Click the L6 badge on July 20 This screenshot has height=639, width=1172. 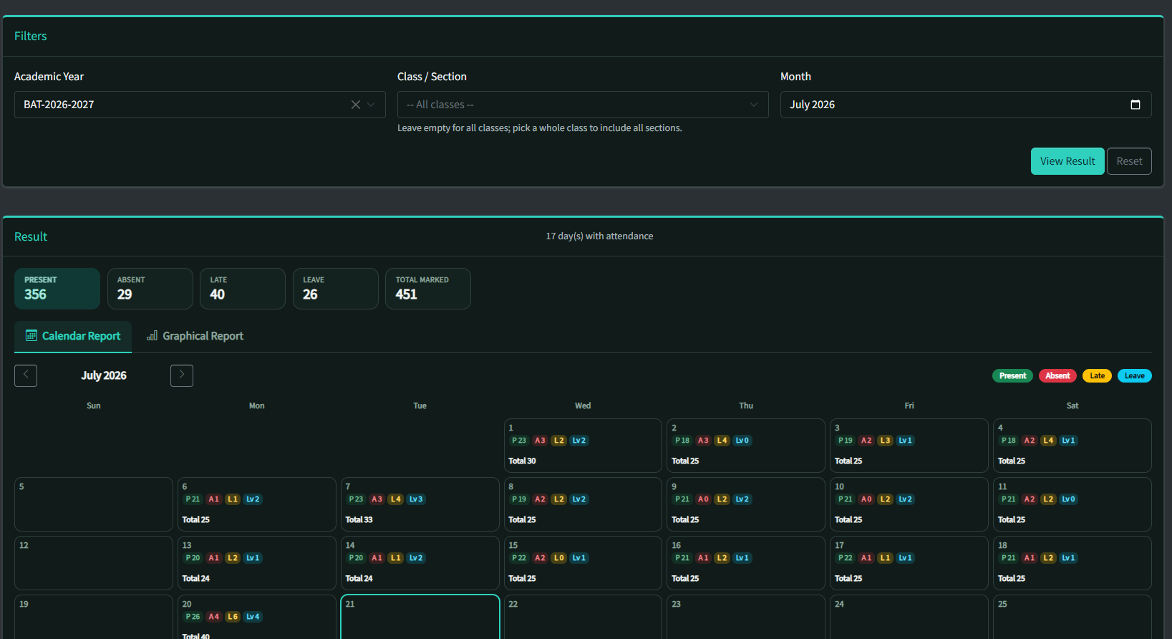pos(232,617)
